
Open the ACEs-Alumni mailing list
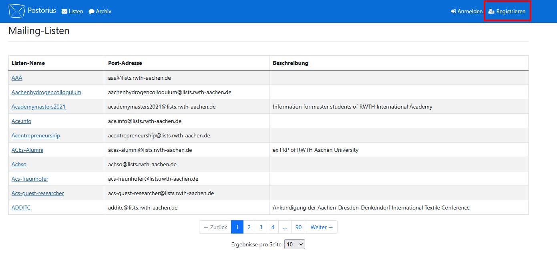[x=27, y=149]
